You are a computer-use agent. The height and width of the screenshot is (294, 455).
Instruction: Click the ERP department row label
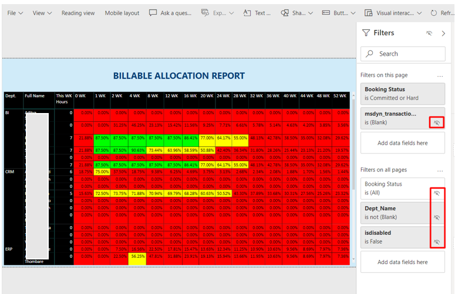[x=9, y=249]
